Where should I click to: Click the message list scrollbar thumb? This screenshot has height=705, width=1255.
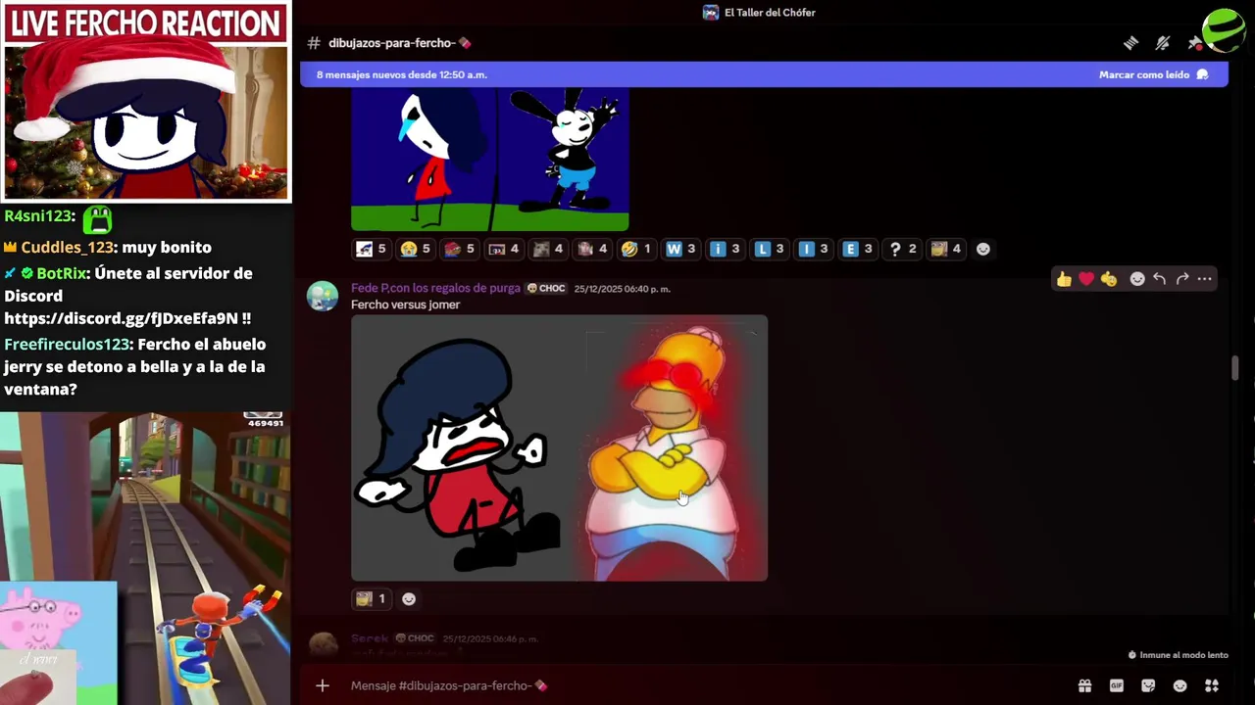click(x=1235, y=369)
